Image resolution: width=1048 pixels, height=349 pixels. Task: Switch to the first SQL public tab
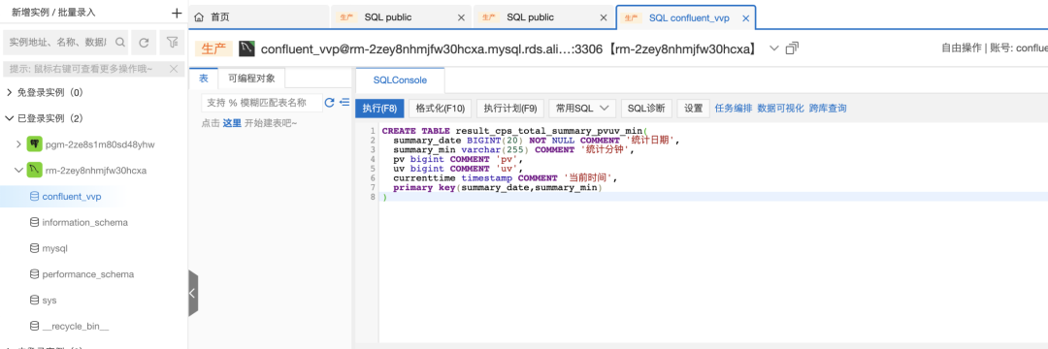pyautogui.click(x=388, y=18)
